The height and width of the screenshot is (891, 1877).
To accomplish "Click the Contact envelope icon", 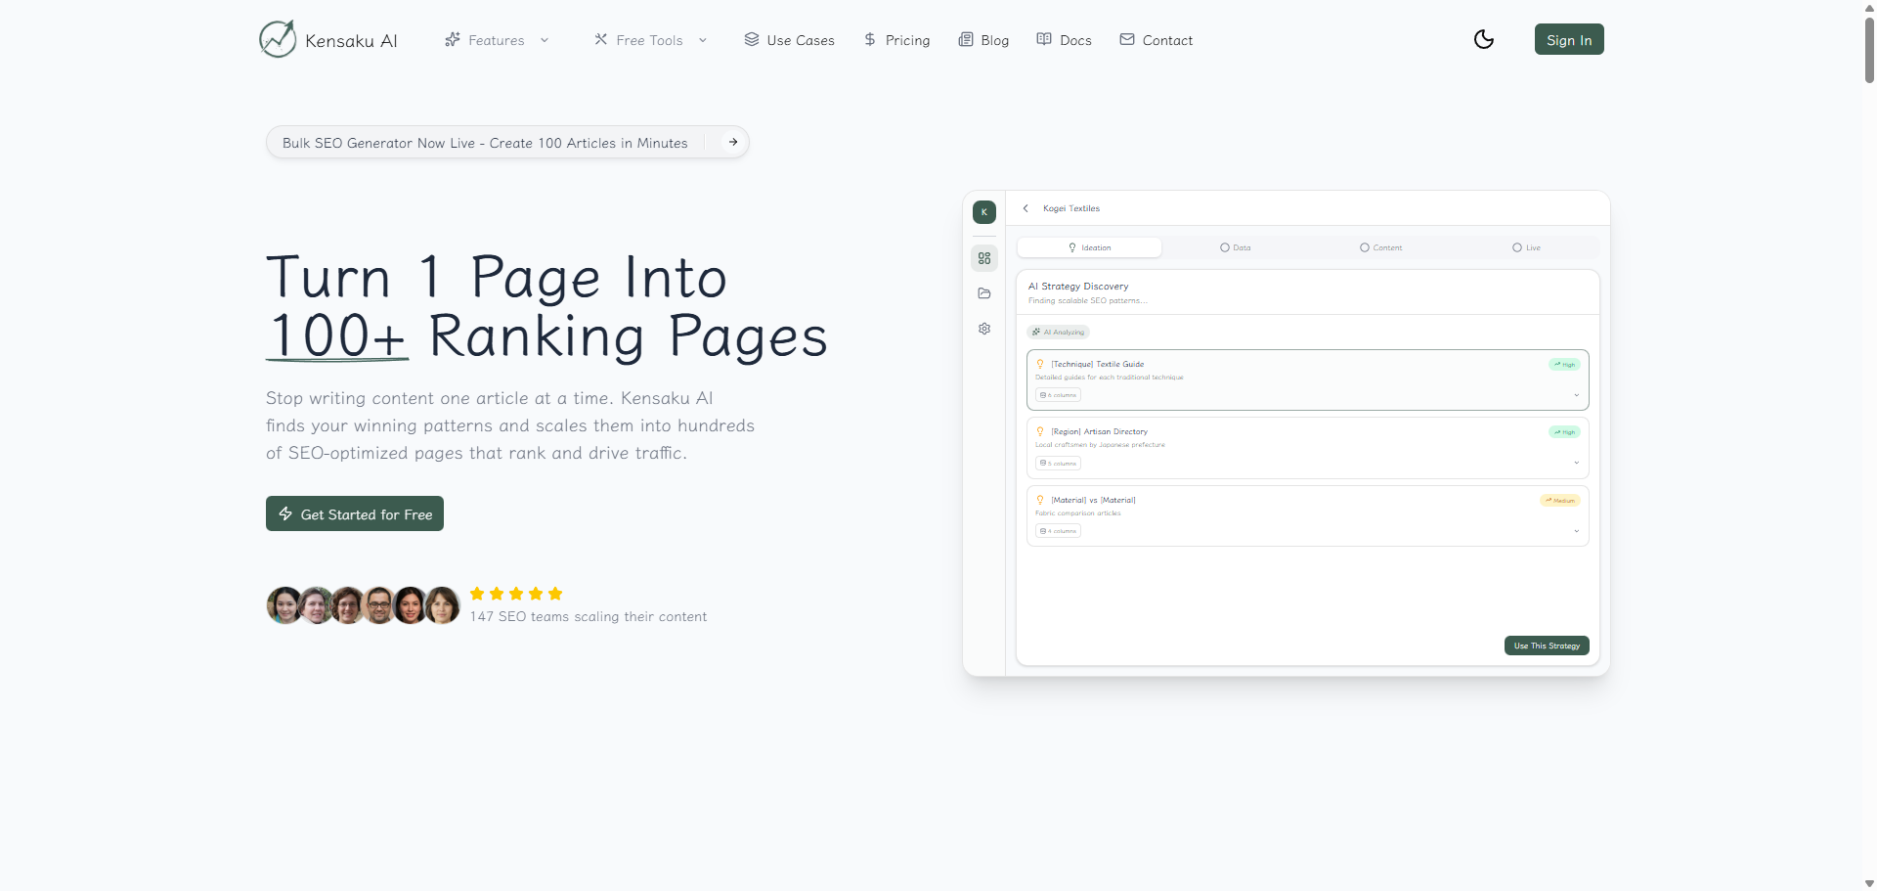I will tap(1127, 39).
